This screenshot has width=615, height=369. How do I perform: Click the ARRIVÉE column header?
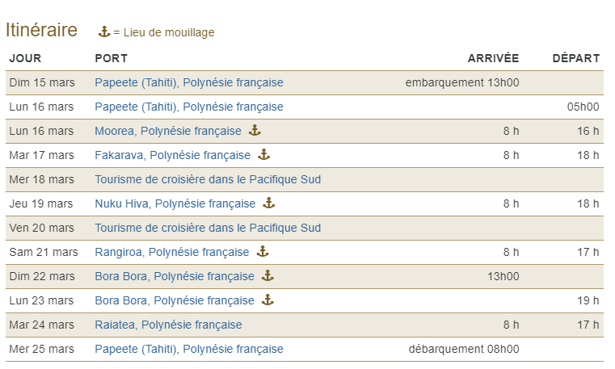tap(493, 58)
